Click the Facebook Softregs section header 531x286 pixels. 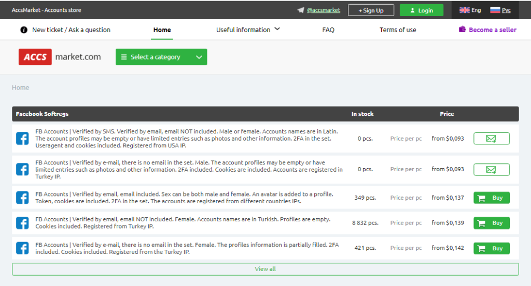click(x=42, y=114)
